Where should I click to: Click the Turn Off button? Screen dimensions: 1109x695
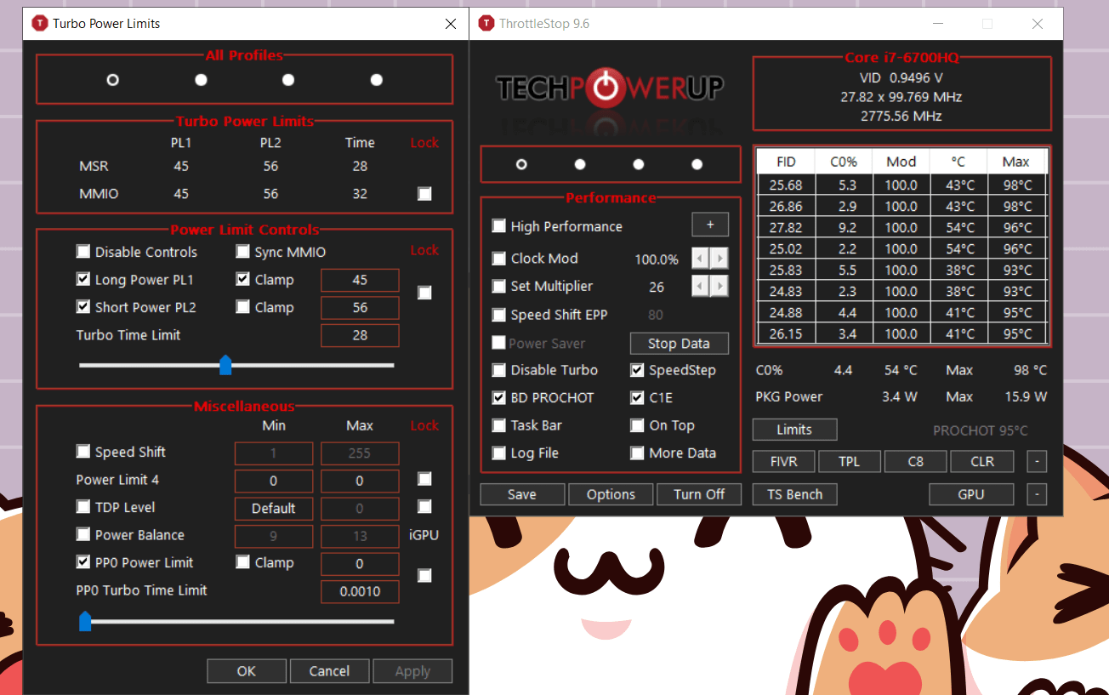point(699,494)
